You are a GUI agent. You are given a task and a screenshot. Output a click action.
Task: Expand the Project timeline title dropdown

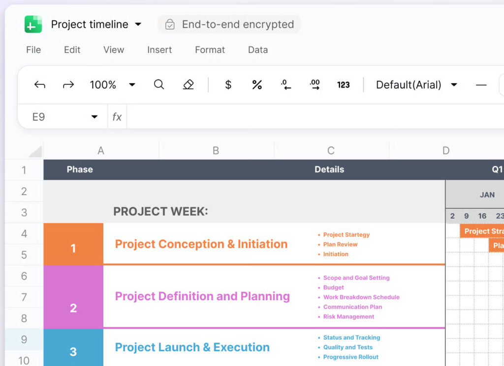coord(138,24)
